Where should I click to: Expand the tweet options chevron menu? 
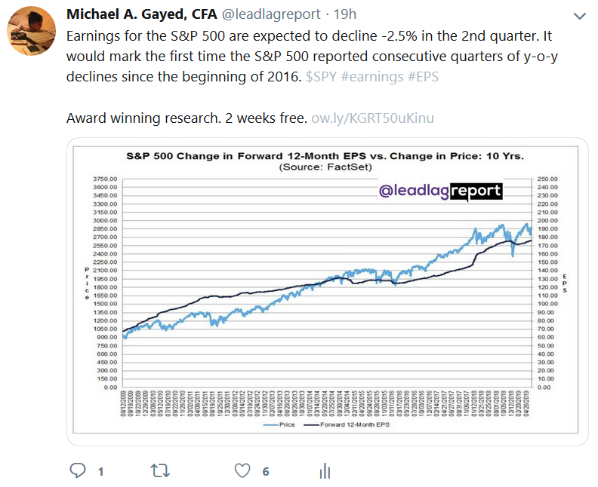coord(580,16)
